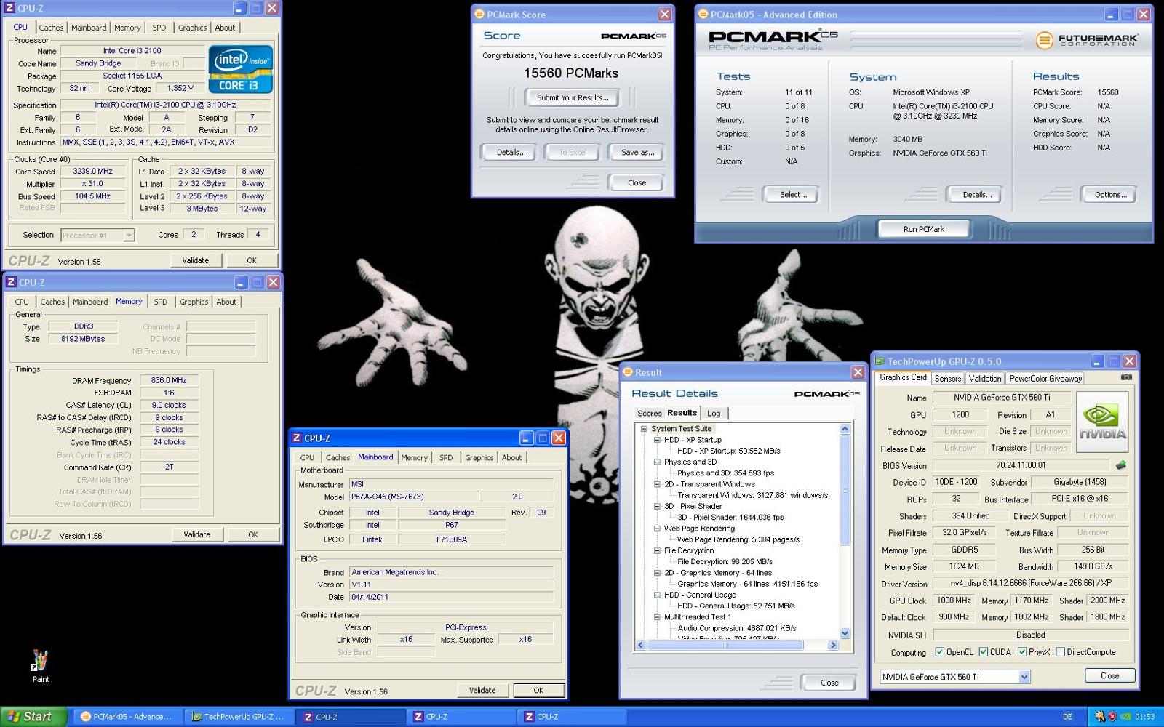Click the GPU-Z screenshot camera icon

[1126, 377]
